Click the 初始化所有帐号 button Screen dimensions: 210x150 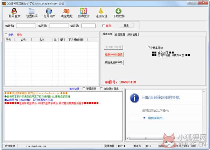point(114,62)
